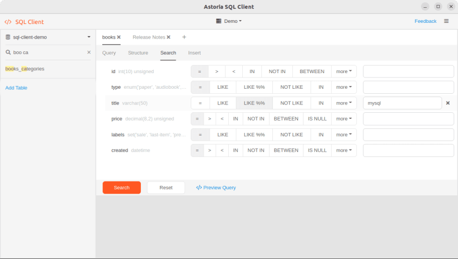Viewport: 458px width, 259px height.
Task: Select greater-than operator for id
Action: point(217,71)
